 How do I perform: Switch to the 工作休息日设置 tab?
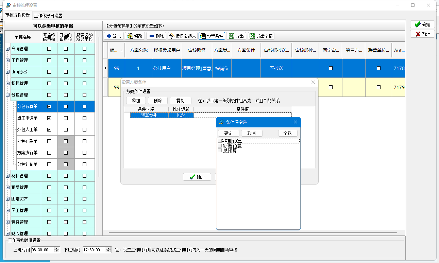(48, 16)
